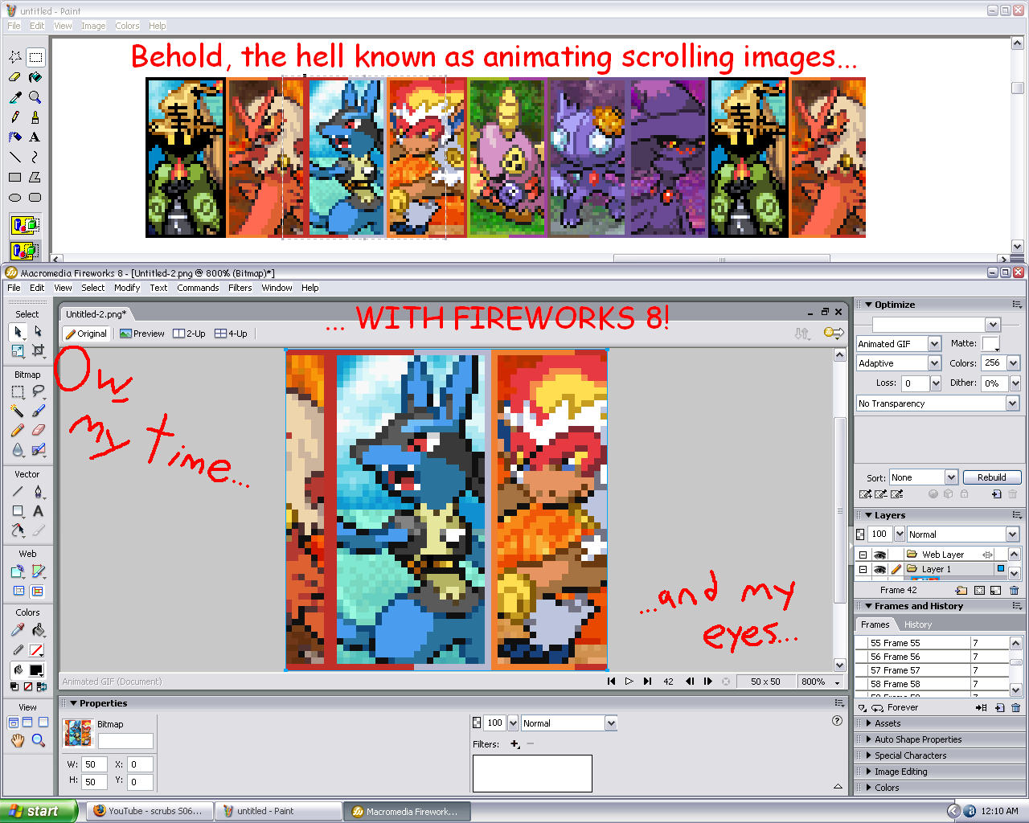Select the Zoom tool in Fireworks View section
This screenshot has width=1029, height=823.
tap(38, 740)
